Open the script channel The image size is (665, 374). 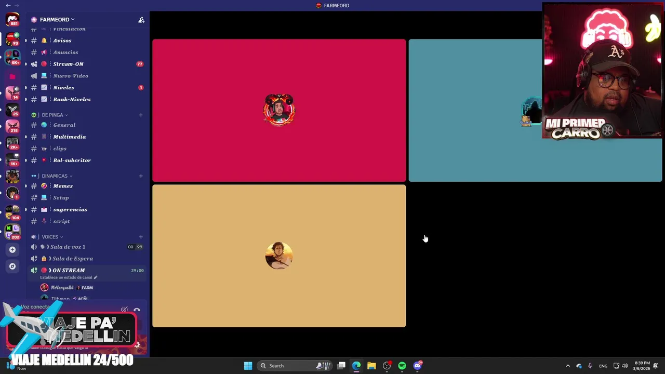(x=87, y=221)
